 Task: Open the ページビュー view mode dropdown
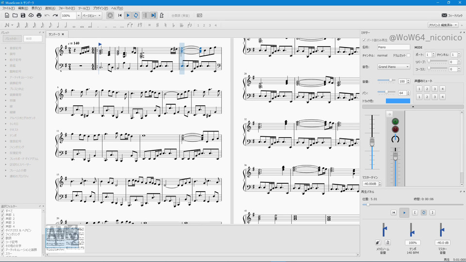[x=92, y=16]
